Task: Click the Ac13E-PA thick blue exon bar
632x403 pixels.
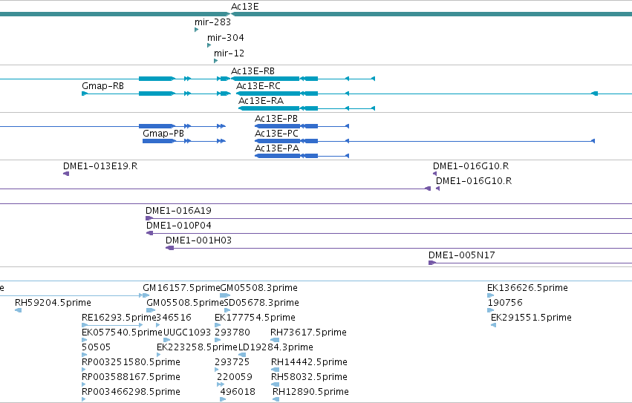Action: pos(277,156)
